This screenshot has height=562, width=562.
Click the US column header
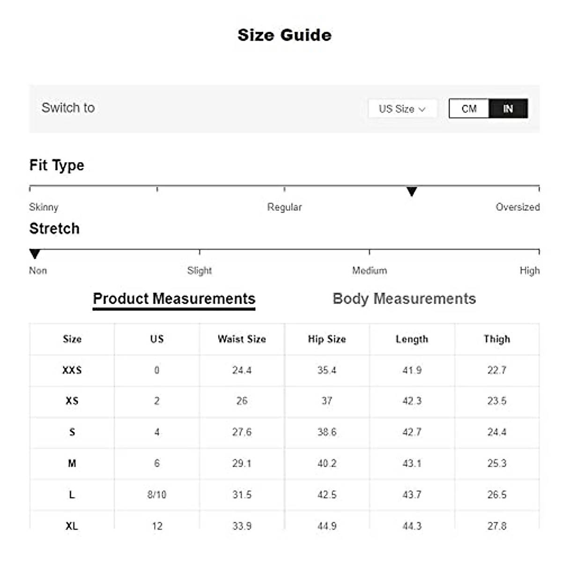(157, 339)
